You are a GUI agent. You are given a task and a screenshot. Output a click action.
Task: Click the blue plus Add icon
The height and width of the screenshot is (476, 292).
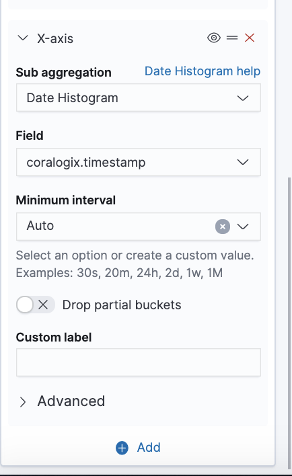coord(122,448)
